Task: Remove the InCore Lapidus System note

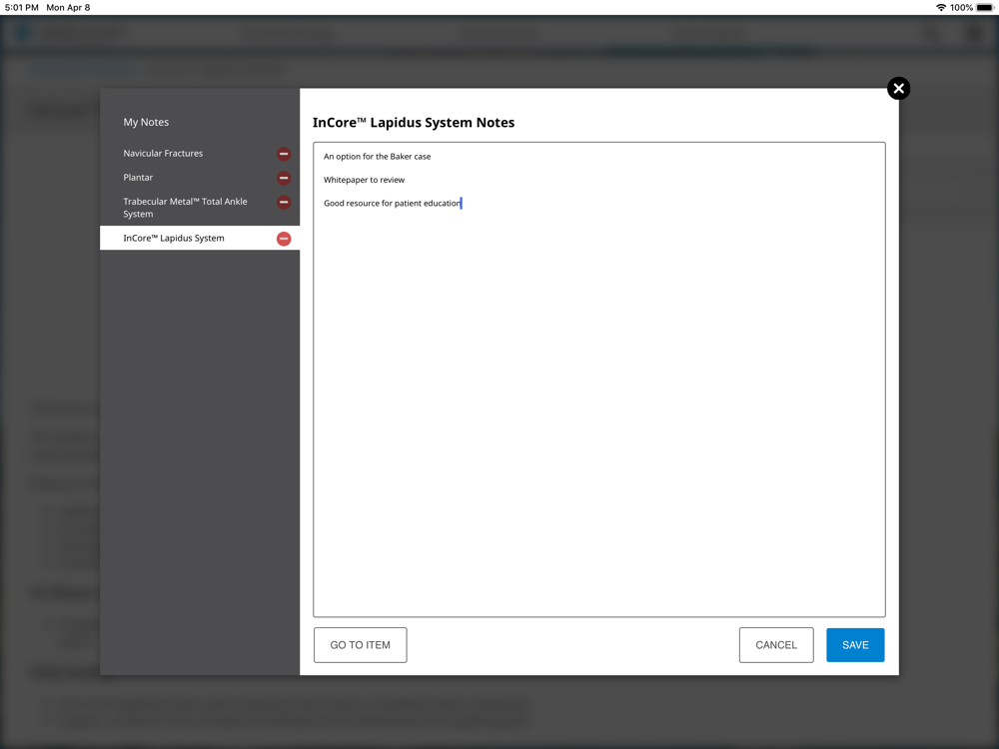Action: 284,239
